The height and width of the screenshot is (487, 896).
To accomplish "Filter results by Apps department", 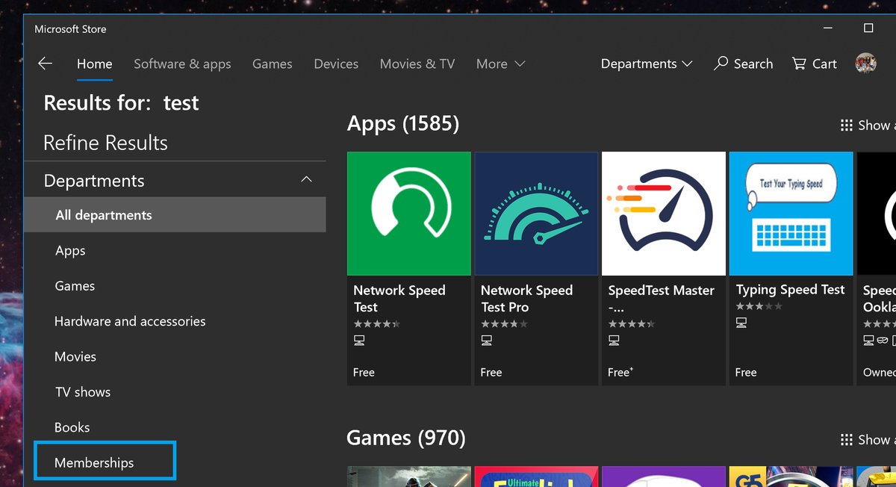I will pyautogui.click(x=70, y=251).
